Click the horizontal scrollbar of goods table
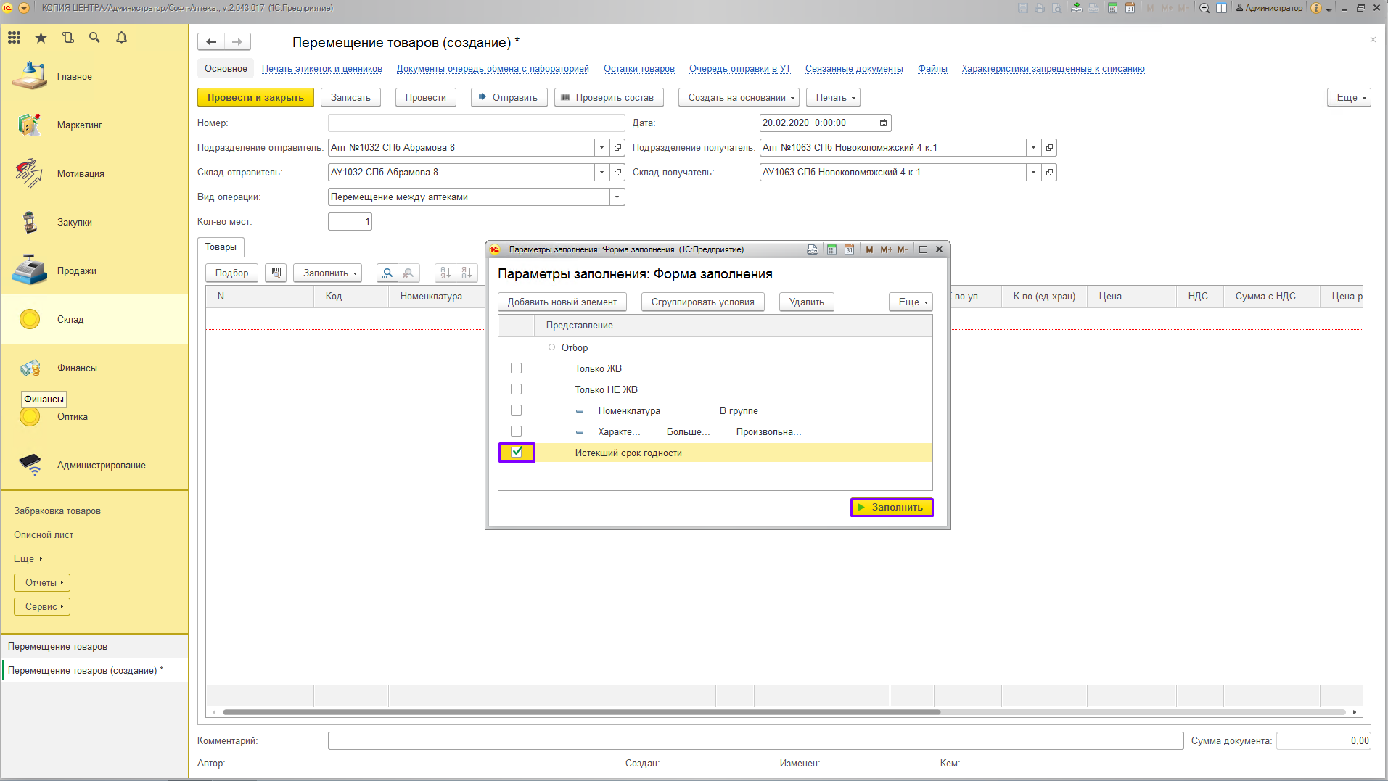This screenshot has height=781, width=1388. tap(580, 712)
